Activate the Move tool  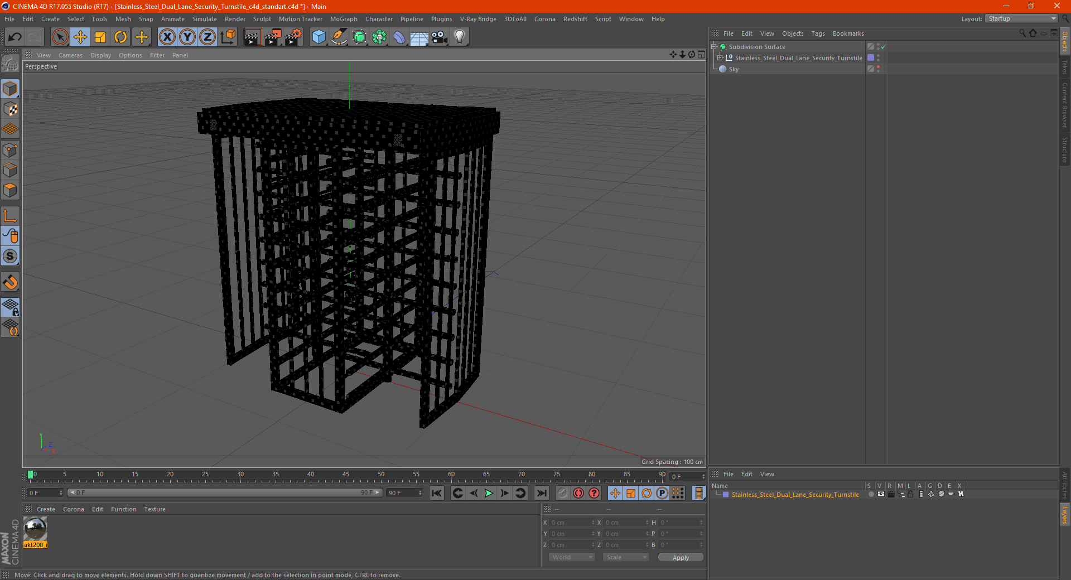tap(80, 37)
